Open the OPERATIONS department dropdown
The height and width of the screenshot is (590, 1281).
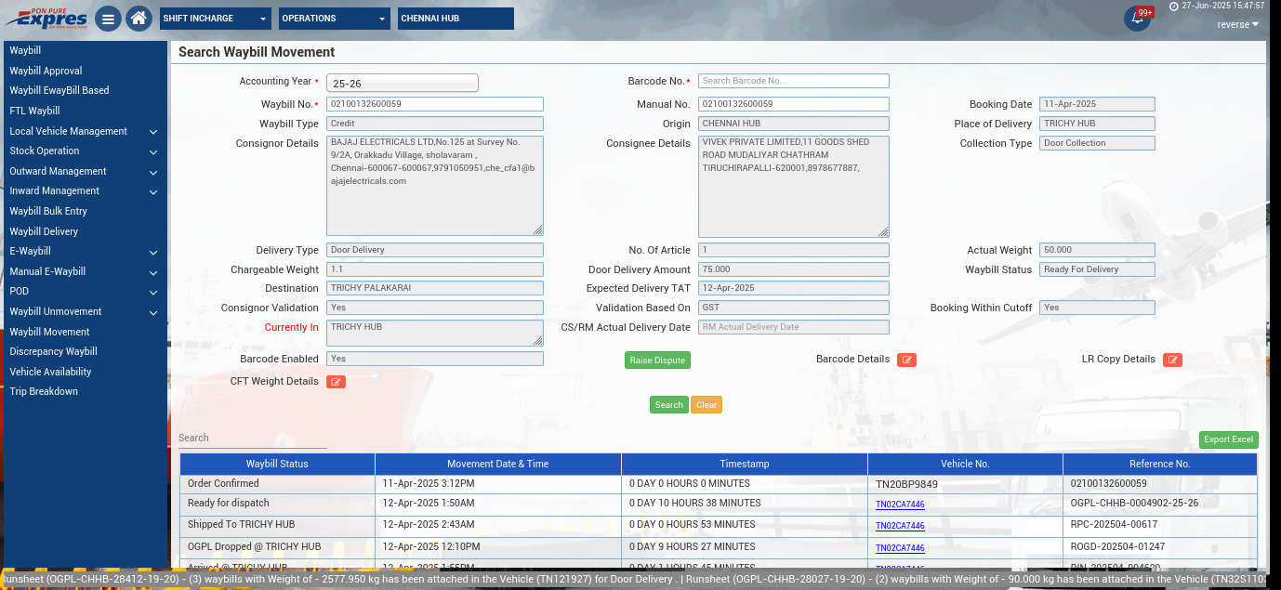(335, 19)
